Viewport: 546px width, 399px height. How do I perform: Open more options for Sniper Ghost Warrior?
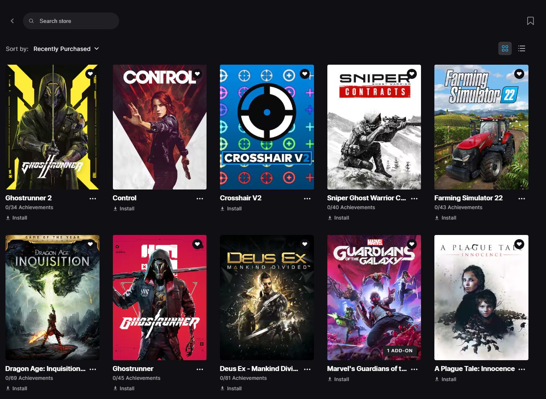[414, 199]
